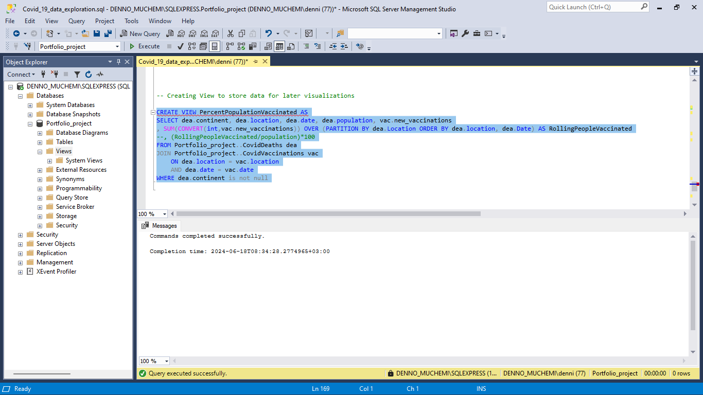Viewport: 703px width, 395px height.
Task: Open an XMLA query from the toolbar
Action: [204, 33]
